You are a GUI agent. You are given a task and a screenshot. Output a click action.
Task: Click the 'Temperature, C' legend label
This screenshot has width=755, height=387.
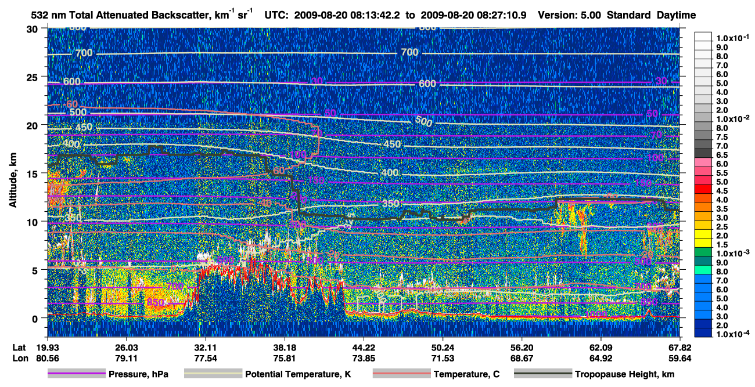coord(466,375)
